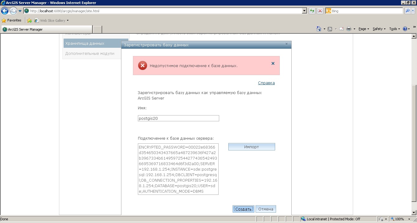Click the blue Help question mark icon

pyautogui.click(x=405, y=29)
